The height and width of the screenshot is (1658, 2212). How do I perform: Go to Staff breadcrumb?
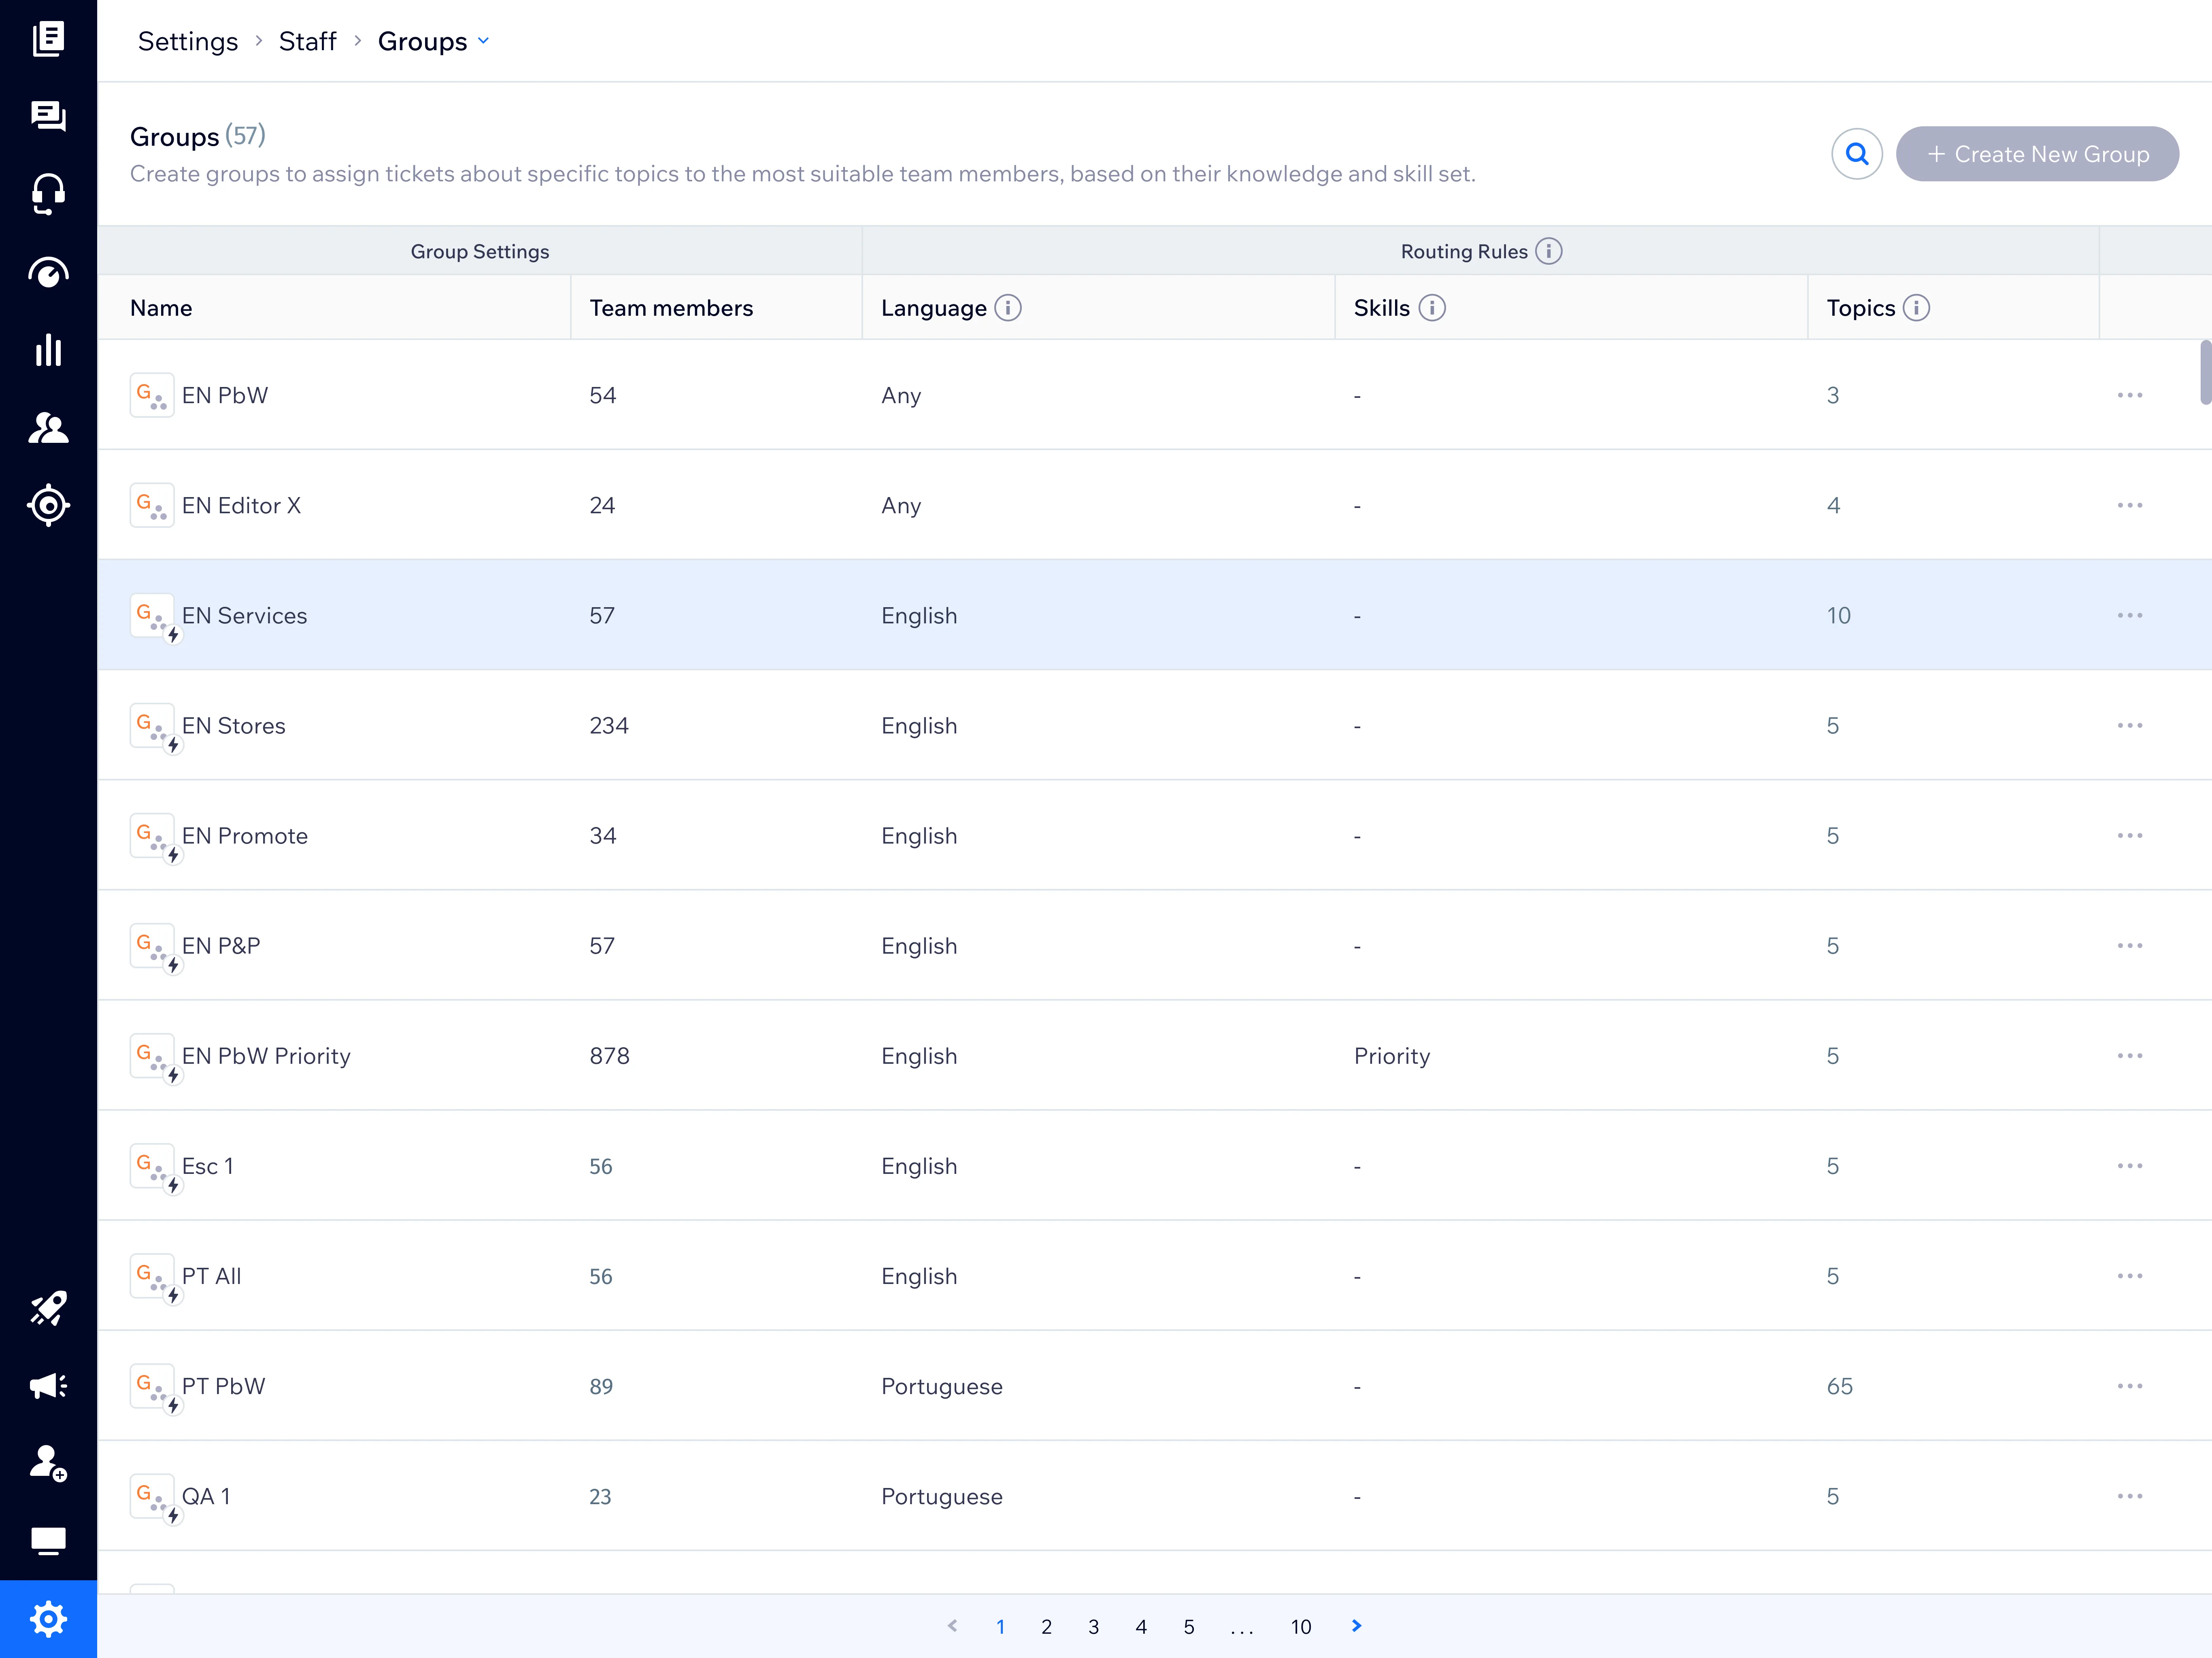click(308, 41)
